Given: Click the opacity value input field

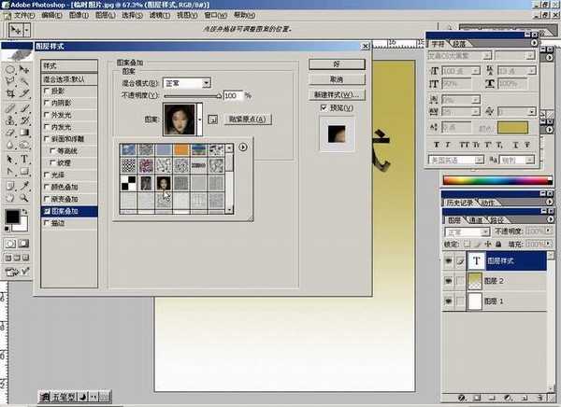Looking at the screenshot, I should click(x=232, y=95).
